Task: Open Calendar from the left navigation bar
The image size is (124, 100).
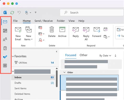Action: [x=5, y=31]
